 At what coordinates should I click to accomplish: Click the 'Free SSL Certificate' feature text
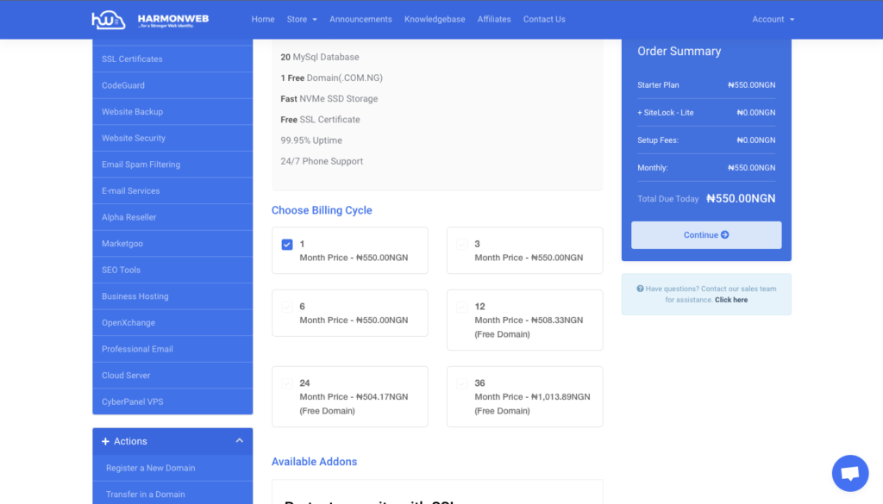click(x=321, y=120)
